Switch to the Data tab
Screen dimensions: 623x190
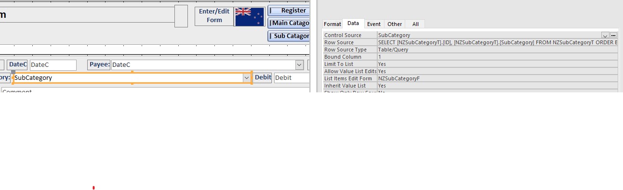(353, 23)
